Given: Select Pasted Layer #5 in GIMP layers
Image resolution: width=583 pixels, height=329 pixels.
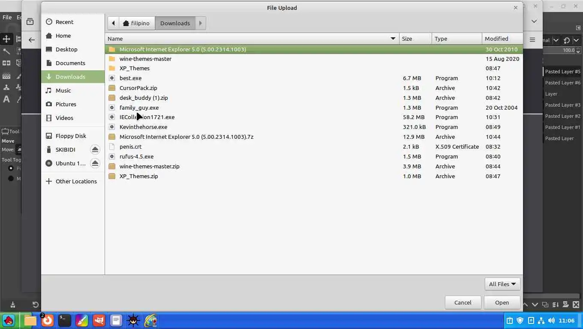Looking at the screenshot, I should click(x=562, y=72).
